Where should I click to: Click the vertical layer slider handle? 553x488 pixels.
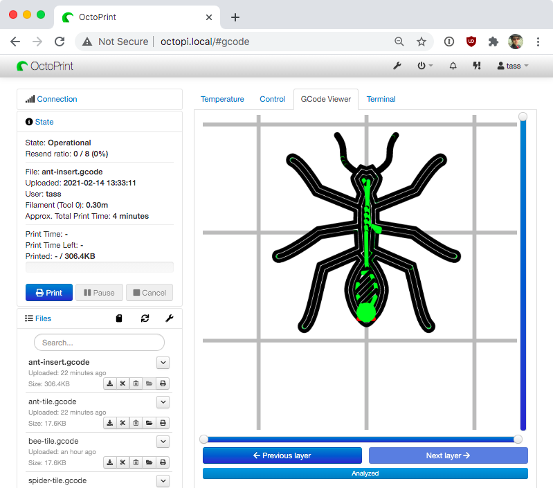(x=523, y=116)
